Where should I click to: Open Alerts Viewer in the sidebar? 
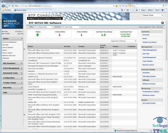[7, 53]
